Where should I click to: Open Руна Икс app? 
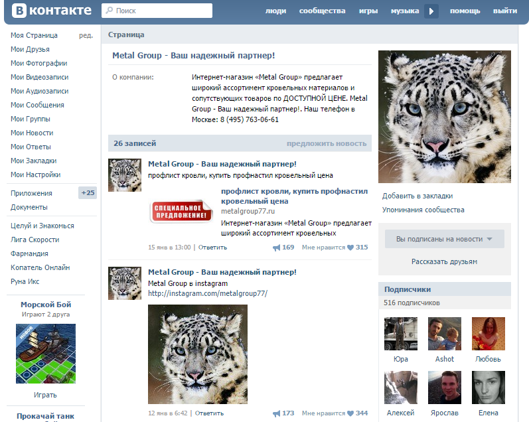tap(25, 281)
